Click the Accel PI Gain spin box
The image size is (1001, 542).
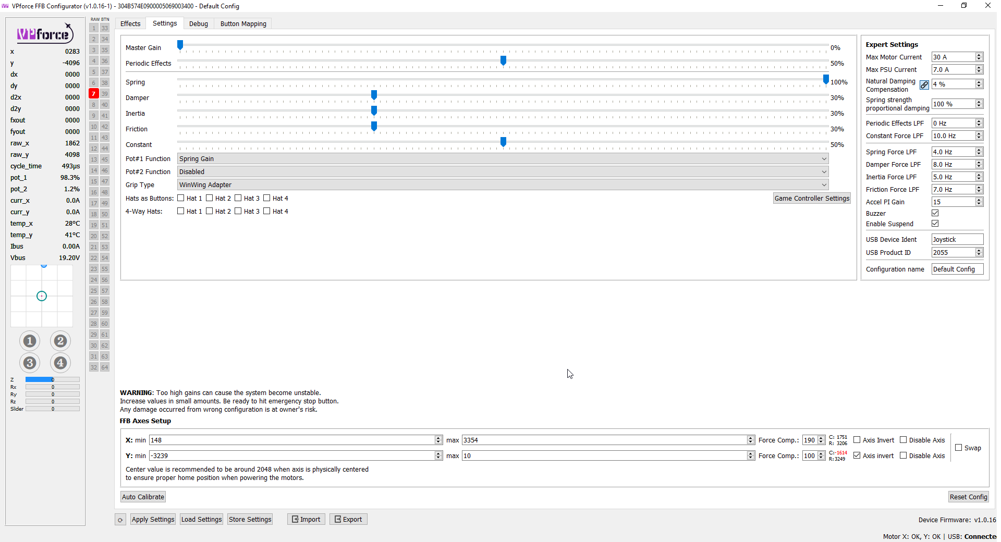point(957,202)
